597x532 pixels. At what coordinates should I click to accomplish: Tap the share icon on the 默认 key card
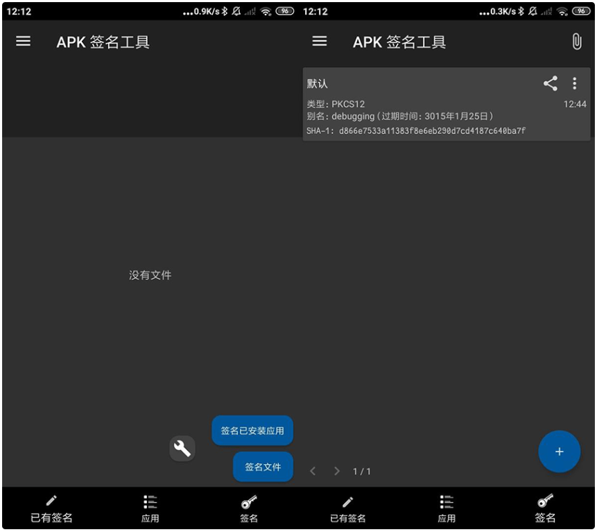coord(552,83)
